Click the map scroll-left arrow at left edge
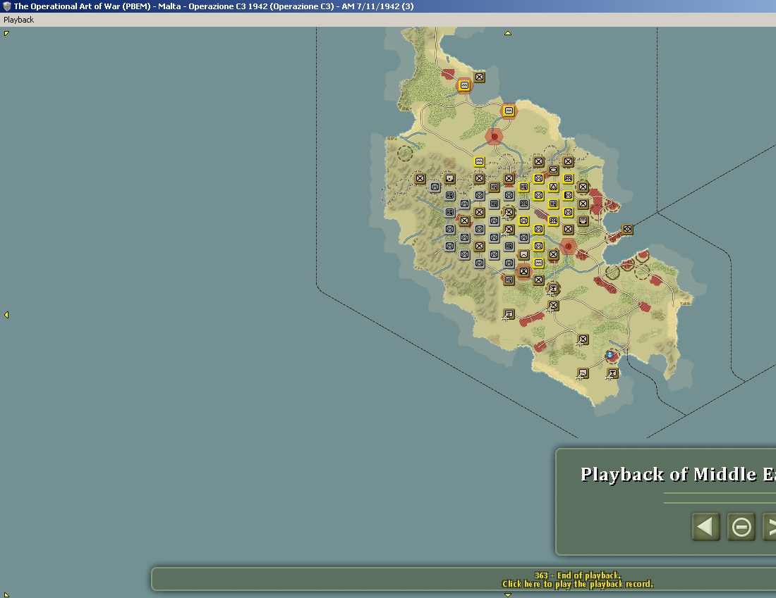The height and width of the screenshot is (598, 776). (x=6, y=315)
